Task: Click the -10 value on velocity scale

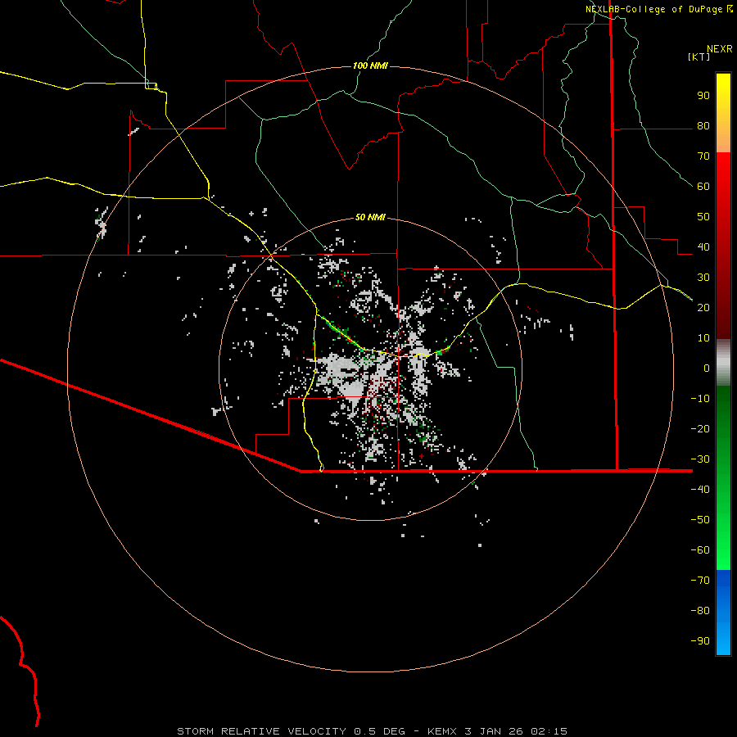Action: point(700,399)
